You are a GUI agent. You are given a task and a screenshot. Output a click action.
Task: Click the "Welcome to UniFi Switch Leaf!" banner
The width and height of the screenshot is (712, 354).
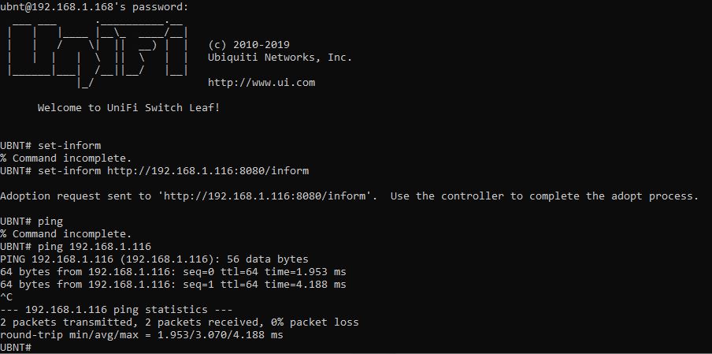point(128,107)
